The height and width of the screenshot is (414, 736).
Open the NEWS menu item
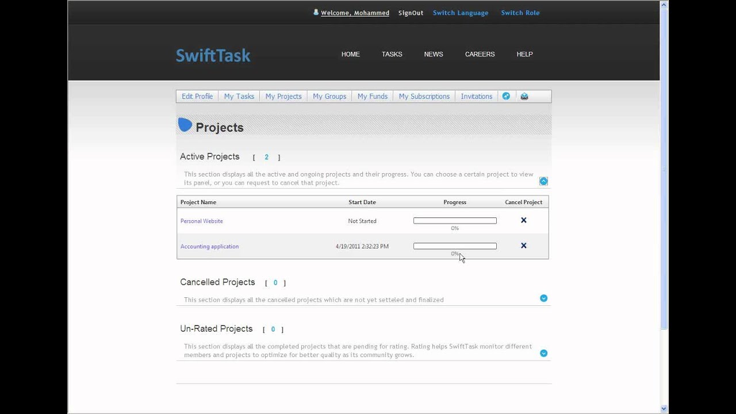(x=434, y=54)
